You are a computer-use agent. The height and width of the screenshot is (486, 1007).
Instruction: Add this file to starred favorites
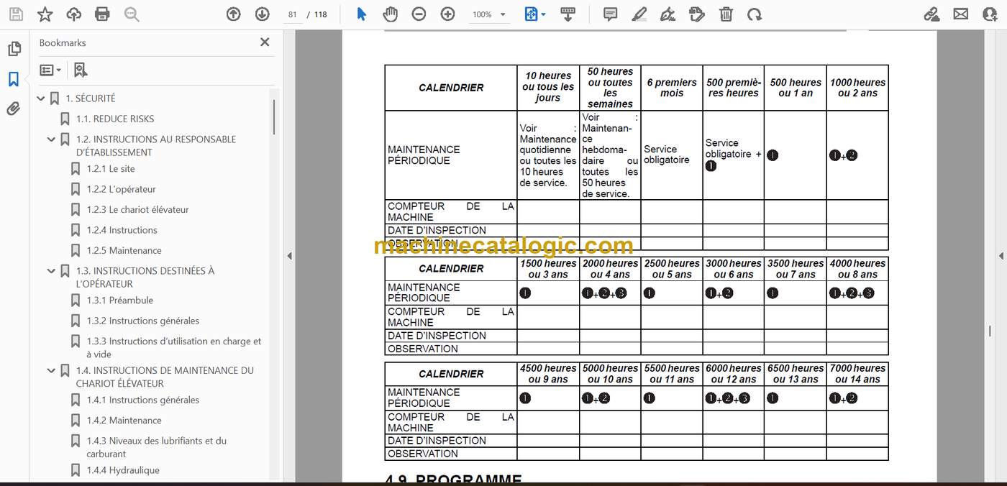[45, 14]
